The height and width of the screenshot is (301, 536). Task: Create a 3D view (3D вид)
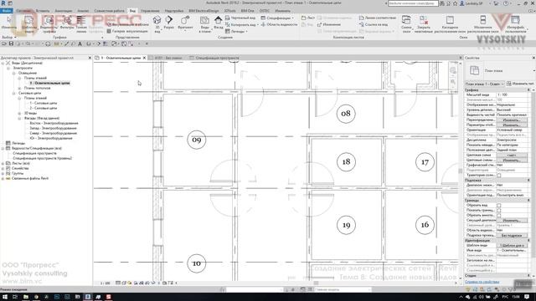tap(157, 24)
